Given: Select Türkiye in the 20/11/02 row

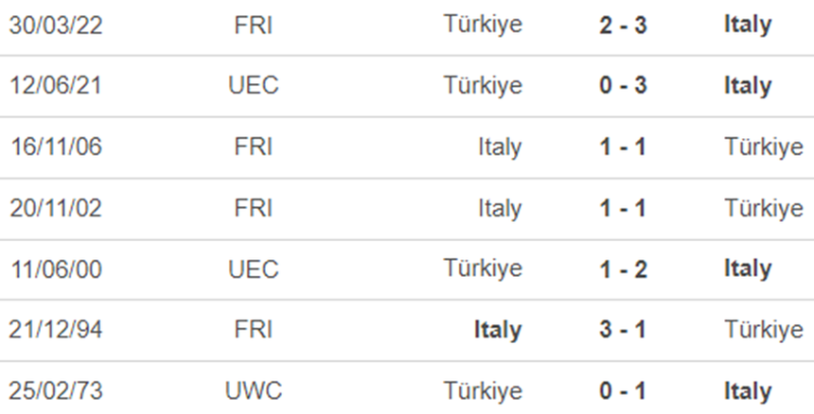Looking at the screenshot, I should point(764,208).
